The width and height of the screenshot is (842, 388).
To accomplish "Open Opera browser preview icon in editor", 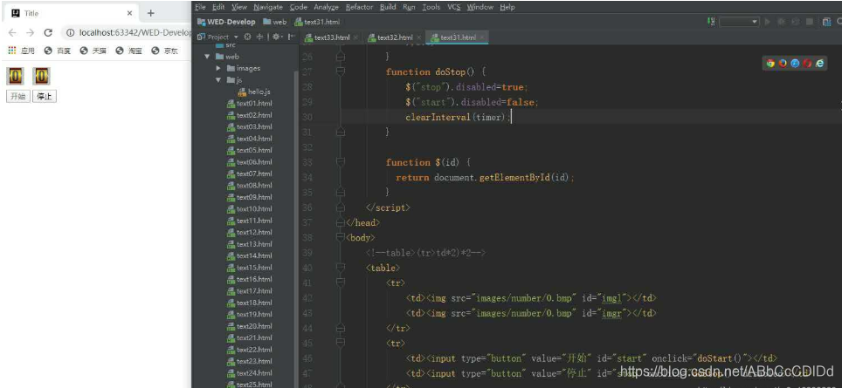I will 807,63.
